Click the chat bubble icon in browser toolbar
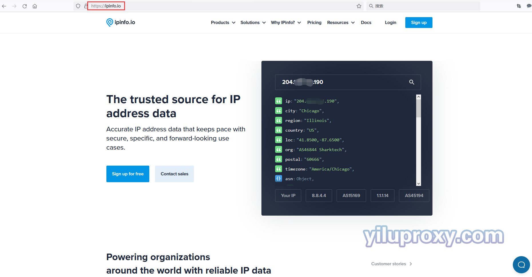 pos(529,6)
